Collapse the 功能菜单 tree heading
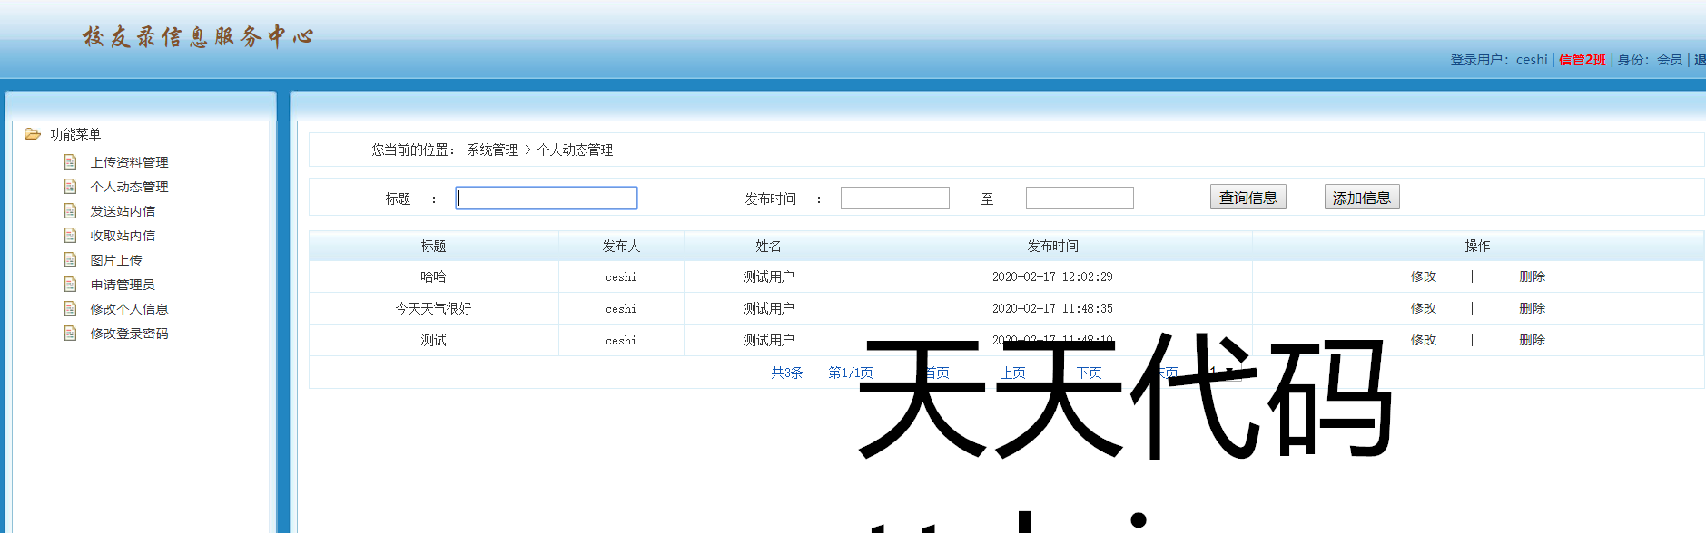The image size is (1706, 533). coord(75,134)
